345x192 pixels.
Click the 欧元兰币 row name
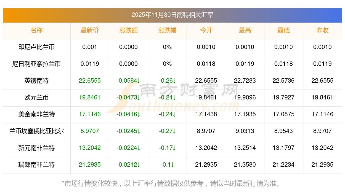point(37,98)
